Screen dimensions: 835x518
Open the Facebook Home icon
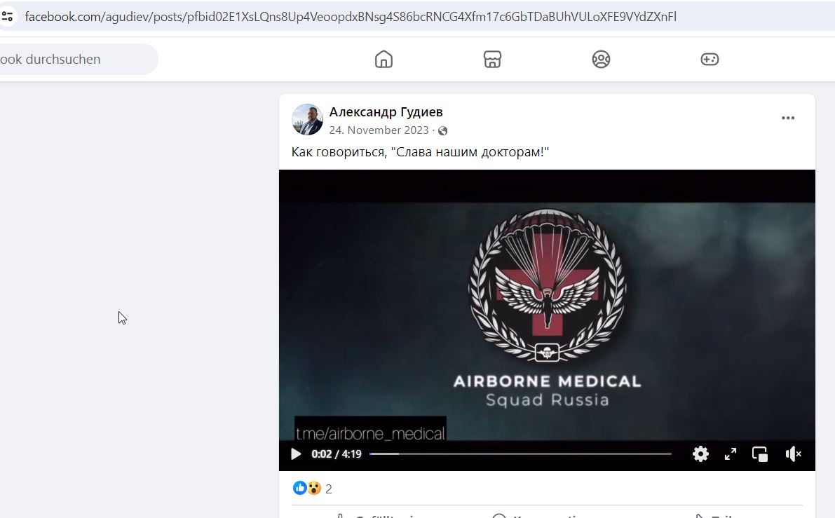pyautogui.click(x=383, y=59)
